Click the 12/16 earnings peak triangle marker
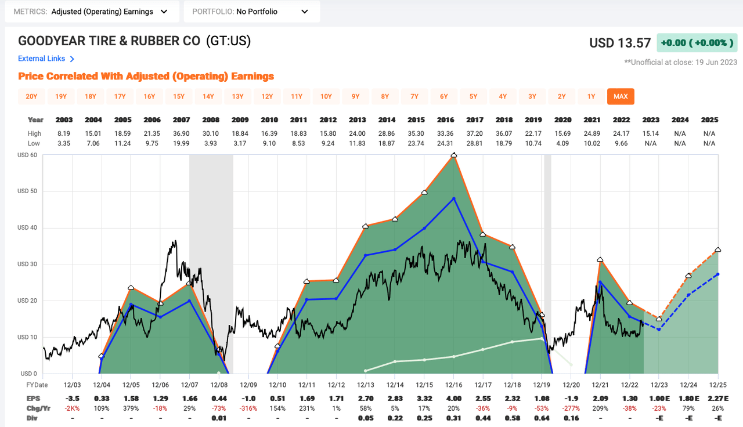Screen dimensions: 743x427 click(453, 155)
